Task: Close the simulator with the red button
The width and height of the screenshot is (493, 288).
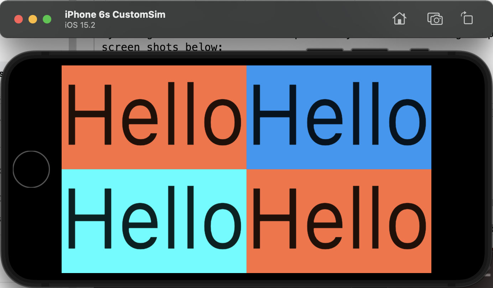Action: (19, 19)
